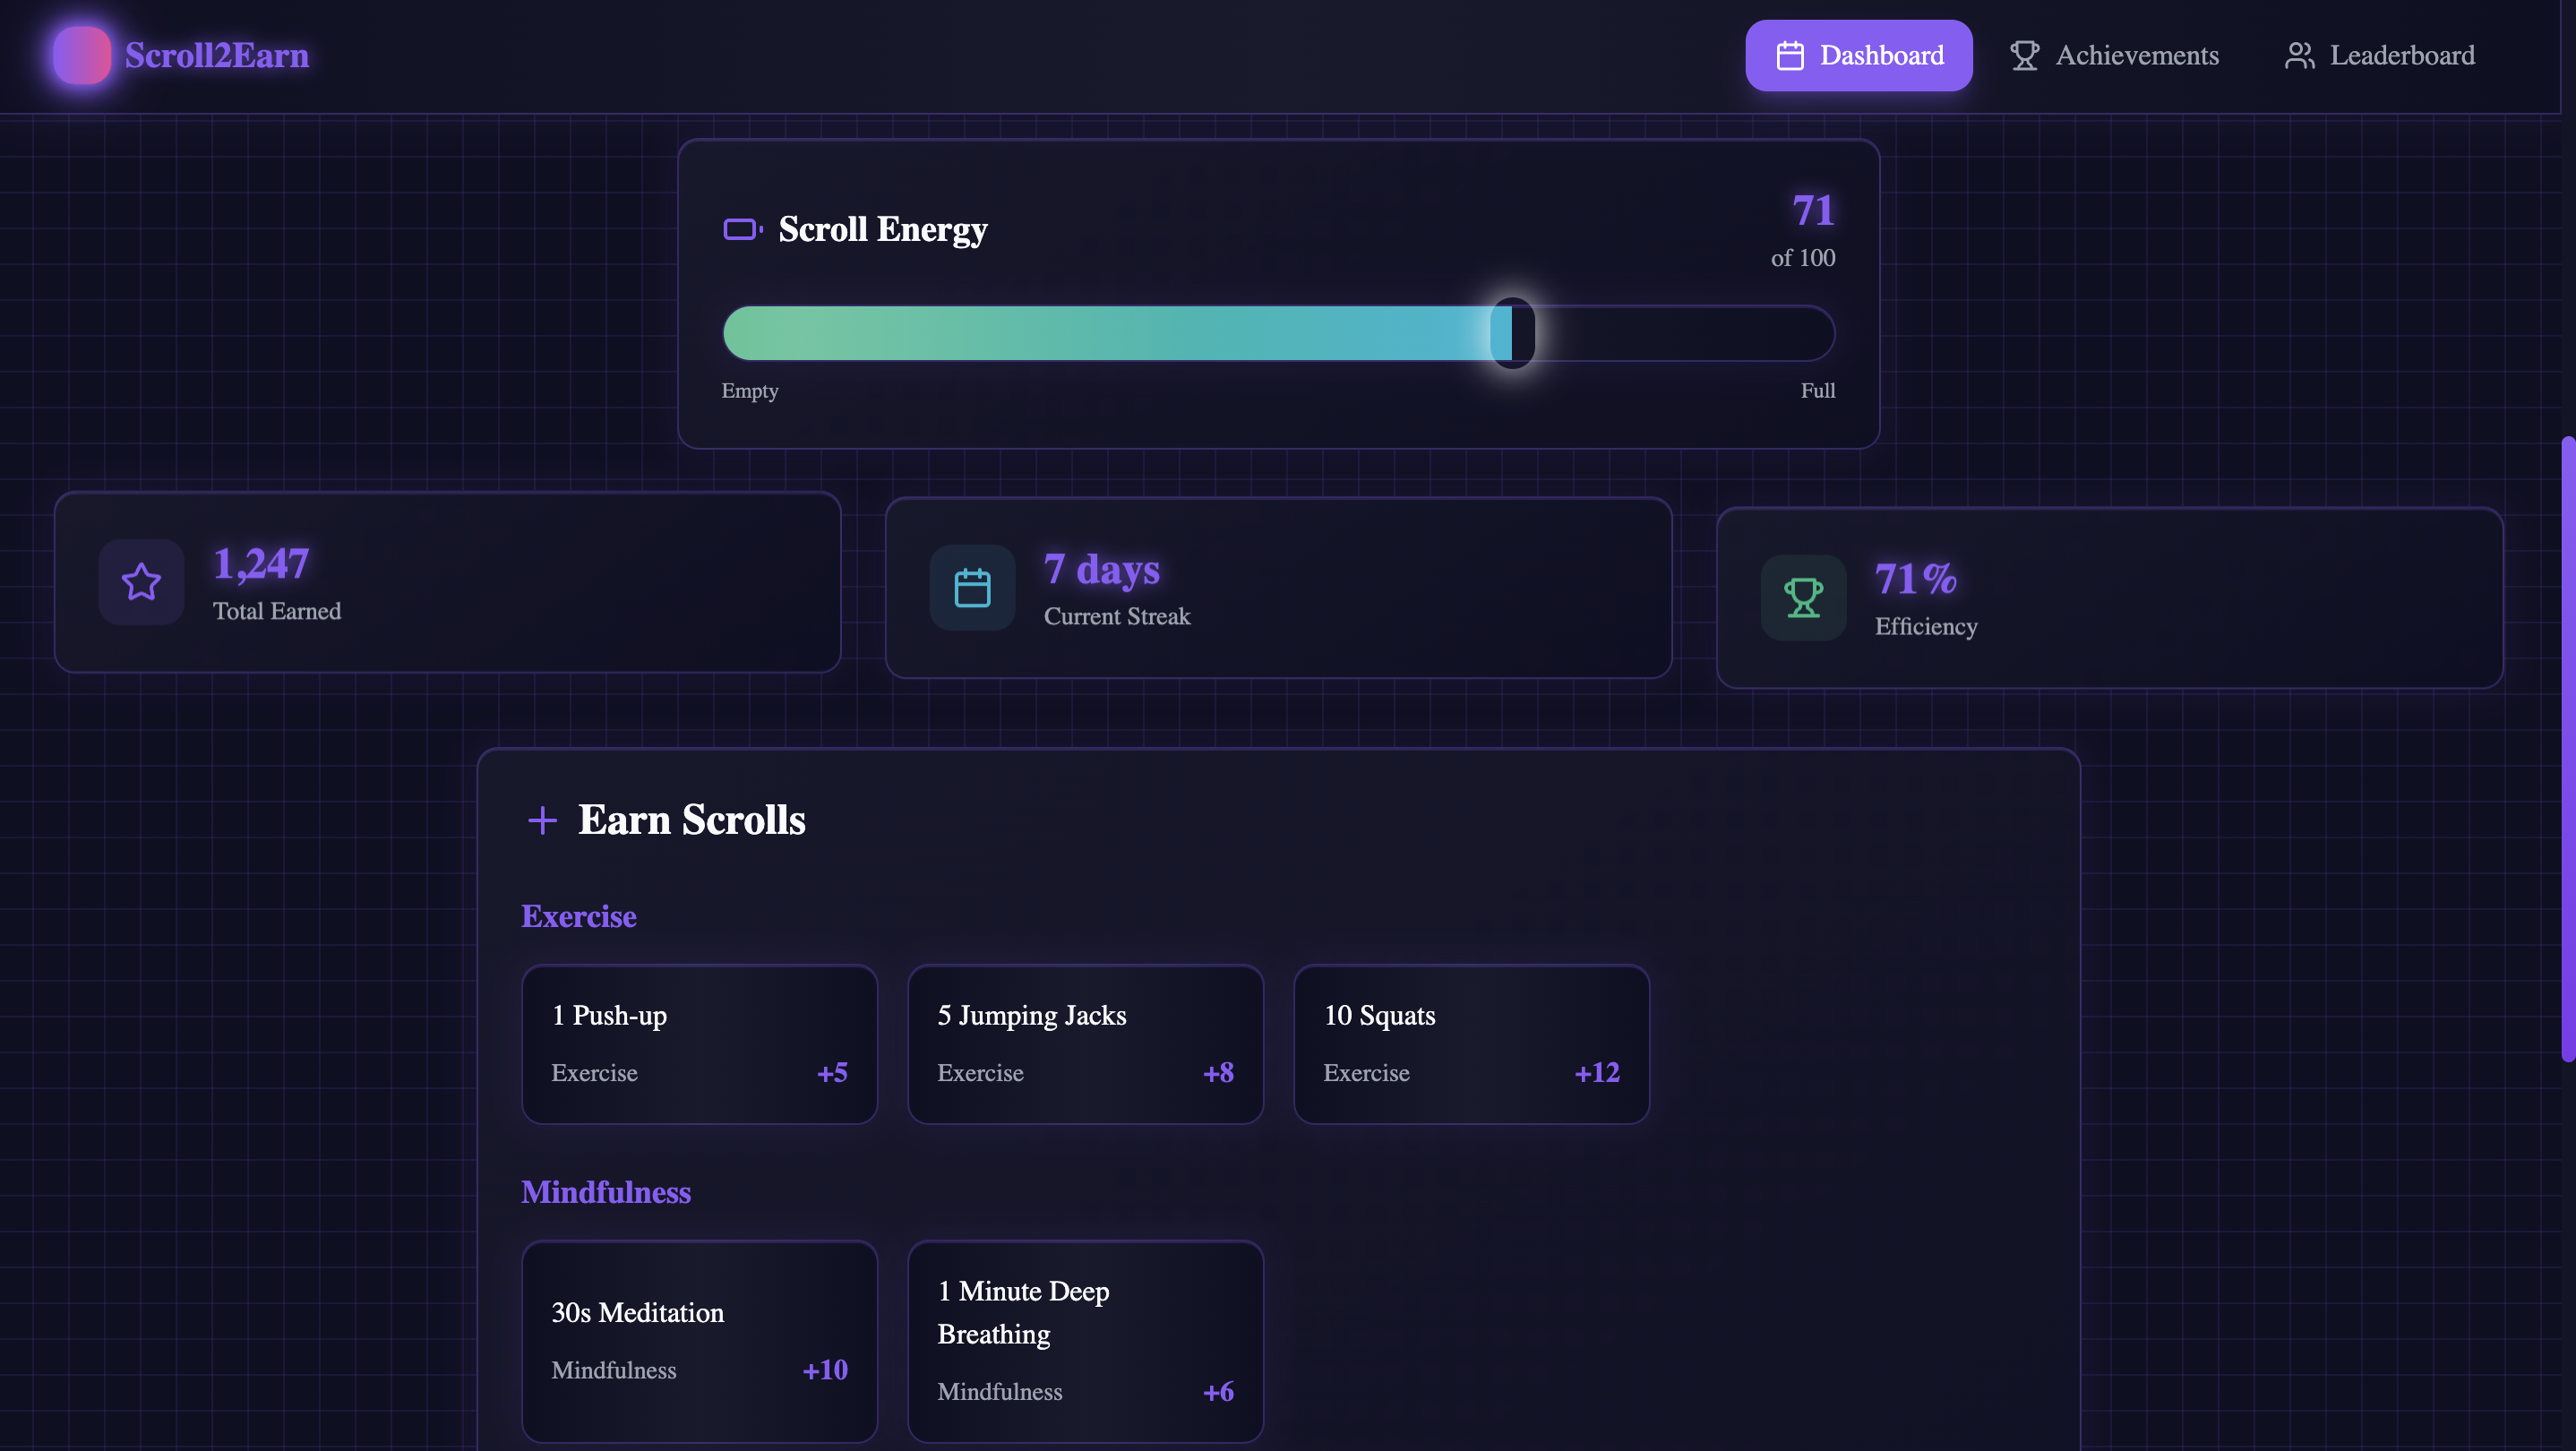
Task: Click the trophy icon in Achievements nav
Action: click(x=2025, y=55)
